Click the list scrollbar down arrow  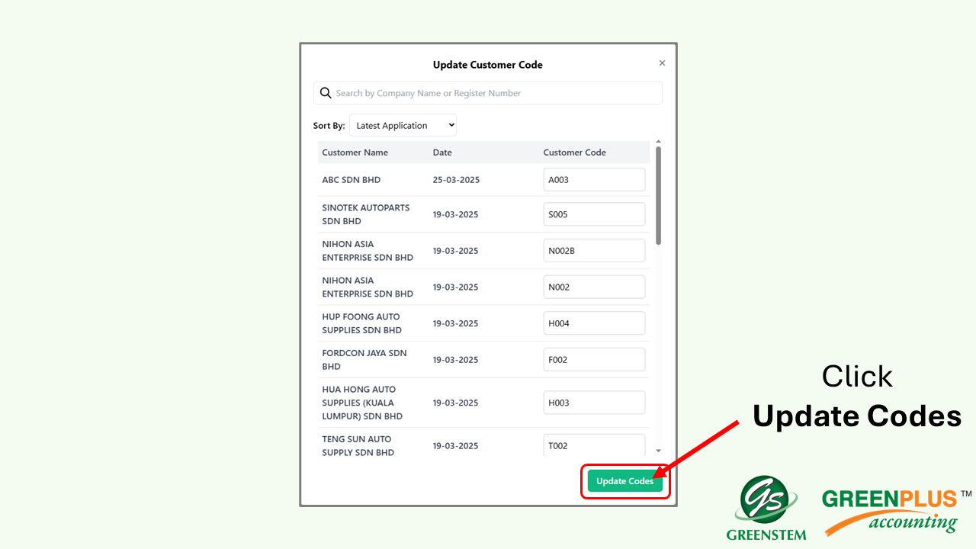pyautogui.click(x=659, y=451)
